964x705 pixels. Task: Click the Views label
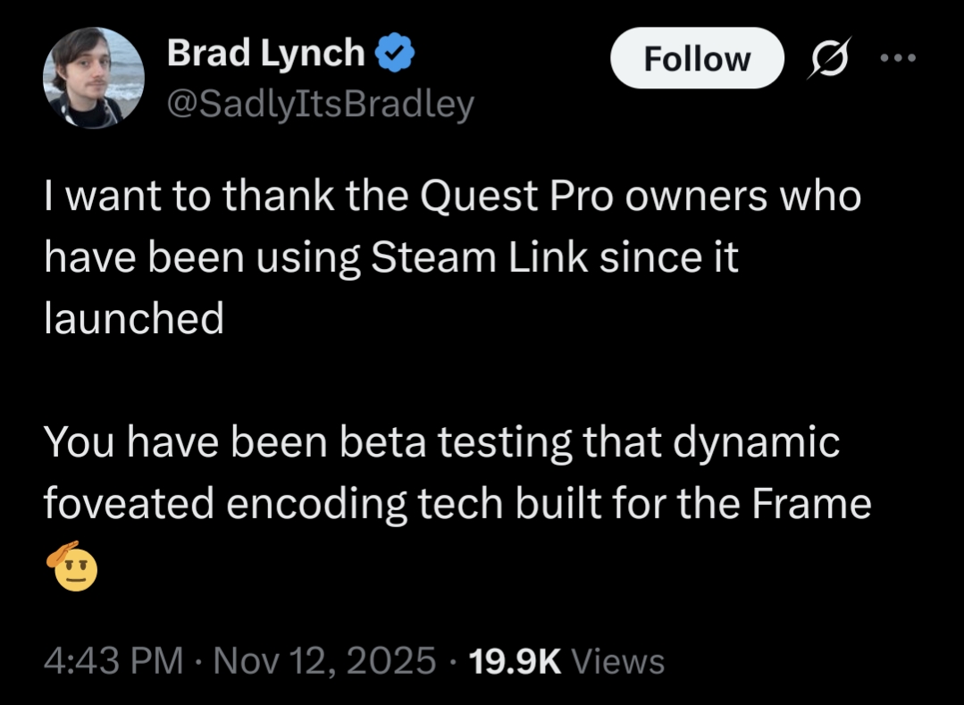tap(617, 662)
